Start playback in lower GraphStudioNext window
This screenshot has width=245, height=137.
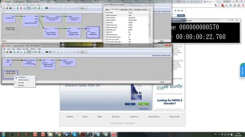coord(15,52)
